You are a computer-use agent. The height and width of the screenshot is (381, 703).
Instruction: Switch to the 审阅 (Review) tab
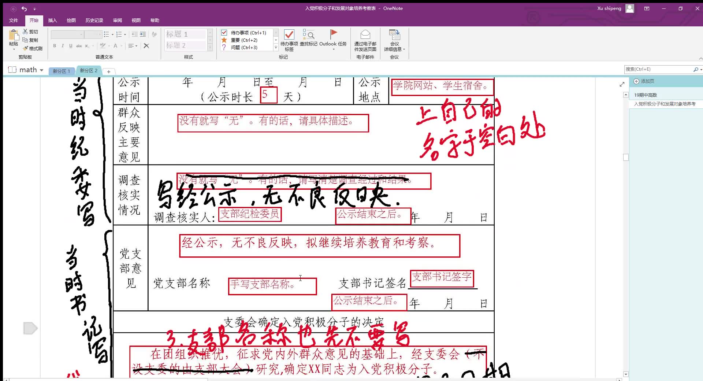[118, 21]
